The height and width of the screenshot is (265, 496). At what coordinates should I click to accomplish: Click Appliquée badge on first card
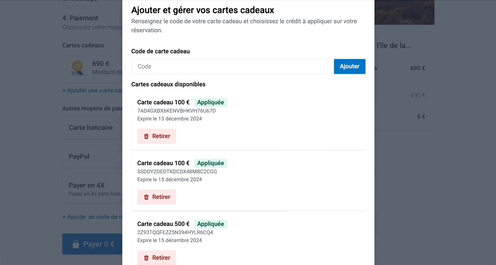(210, 102)
